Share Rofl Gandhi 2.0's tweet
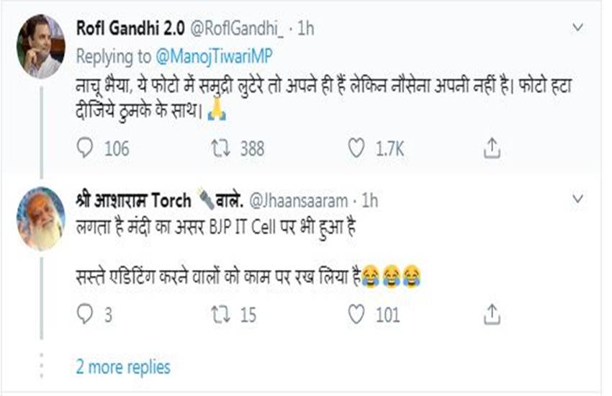Image resolution: width=612 pixels, height=396 pixels. 492,148
